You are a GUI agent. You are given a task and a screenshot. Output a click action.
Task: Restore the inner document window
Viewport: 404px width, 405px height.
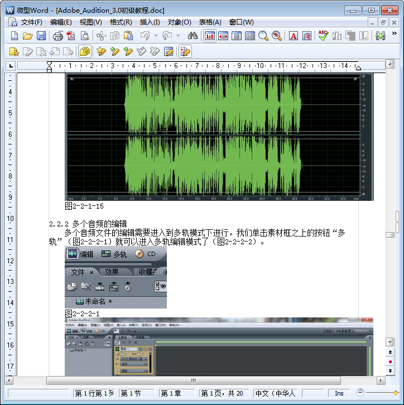coord(383,22)
